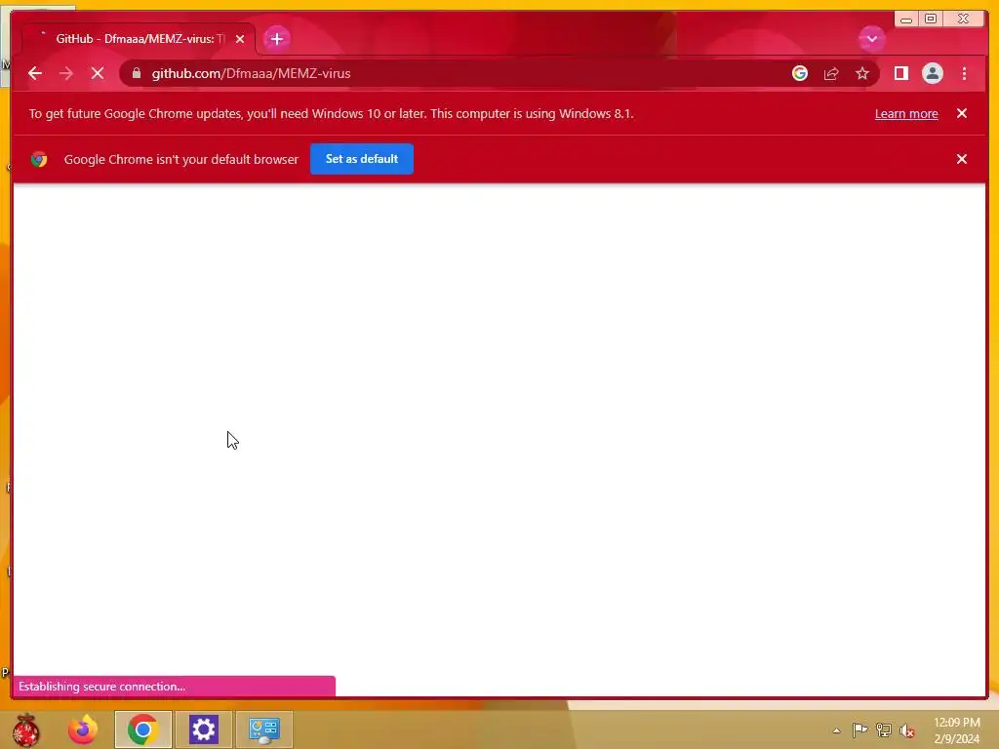Viewport: 999px width, 749px height.
Task: Launch Firefox from the taskbar
Action: coord(83,729)
